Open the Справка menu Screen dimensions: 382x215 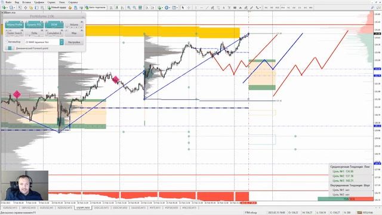pos(73,2)
